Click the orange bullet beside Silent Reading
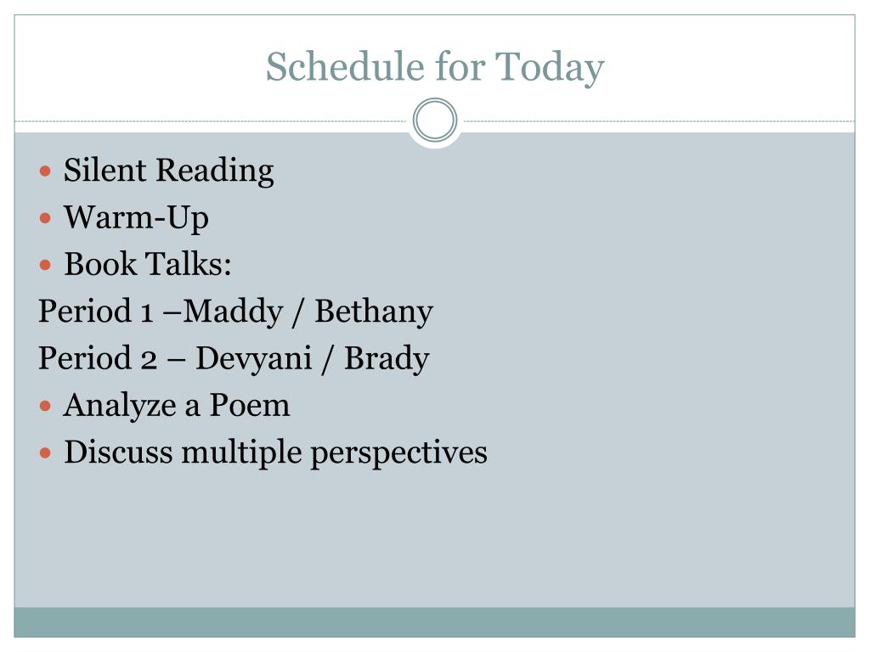The height and width of the screenshot is (652, 870). click(x=46, y=170)
